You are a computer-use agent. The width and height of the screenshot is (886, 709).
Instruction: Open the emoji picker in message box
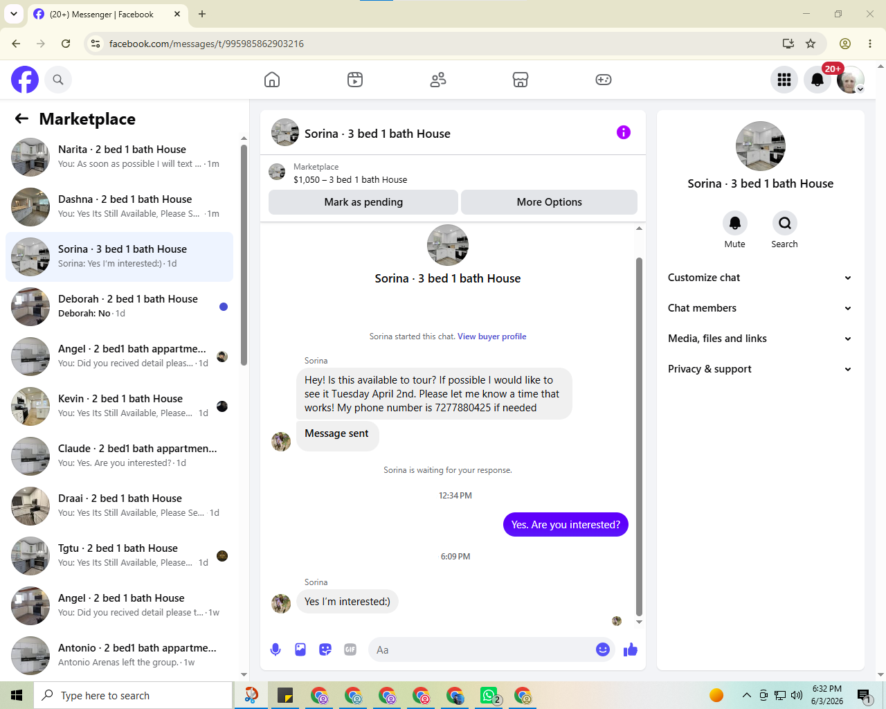(603, 649)
